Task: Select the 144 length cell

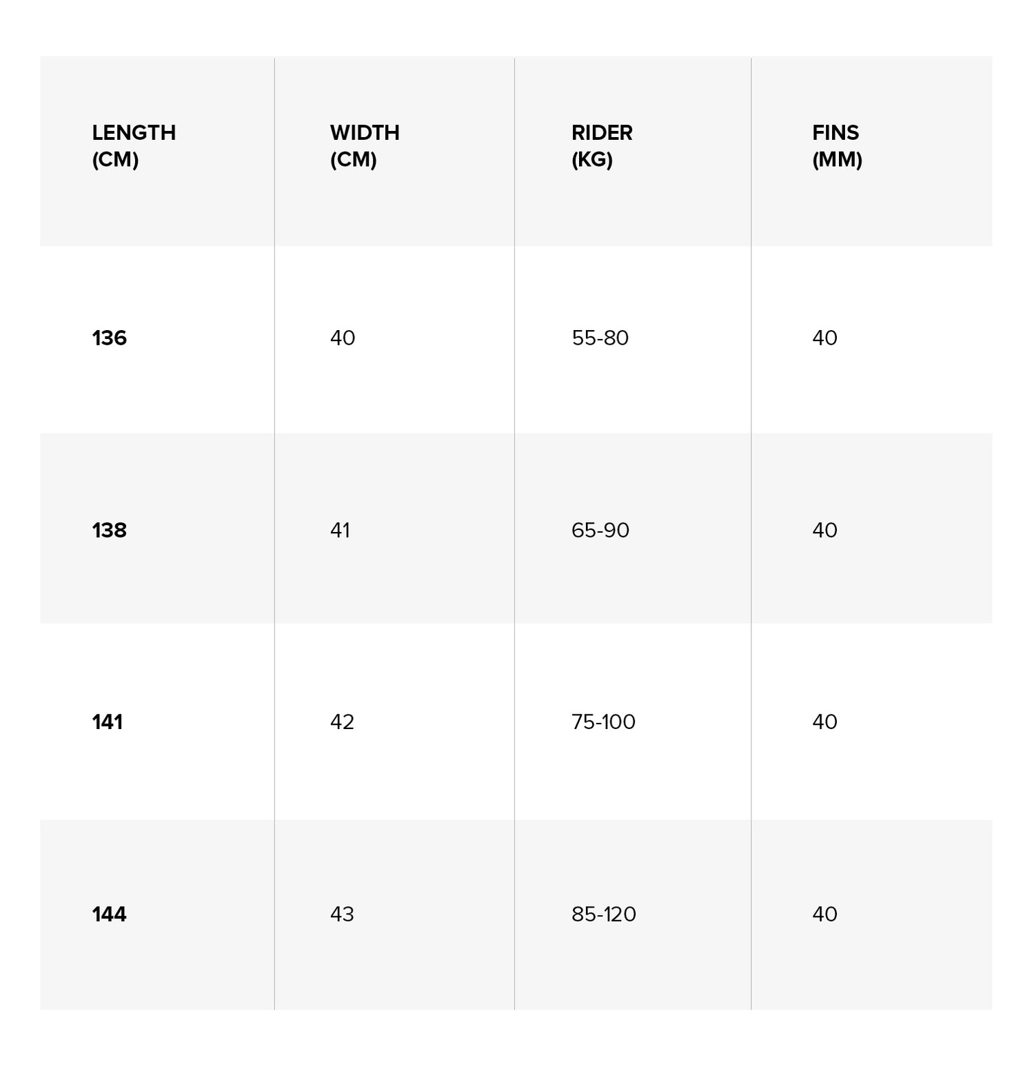Action: click(110, 914)
